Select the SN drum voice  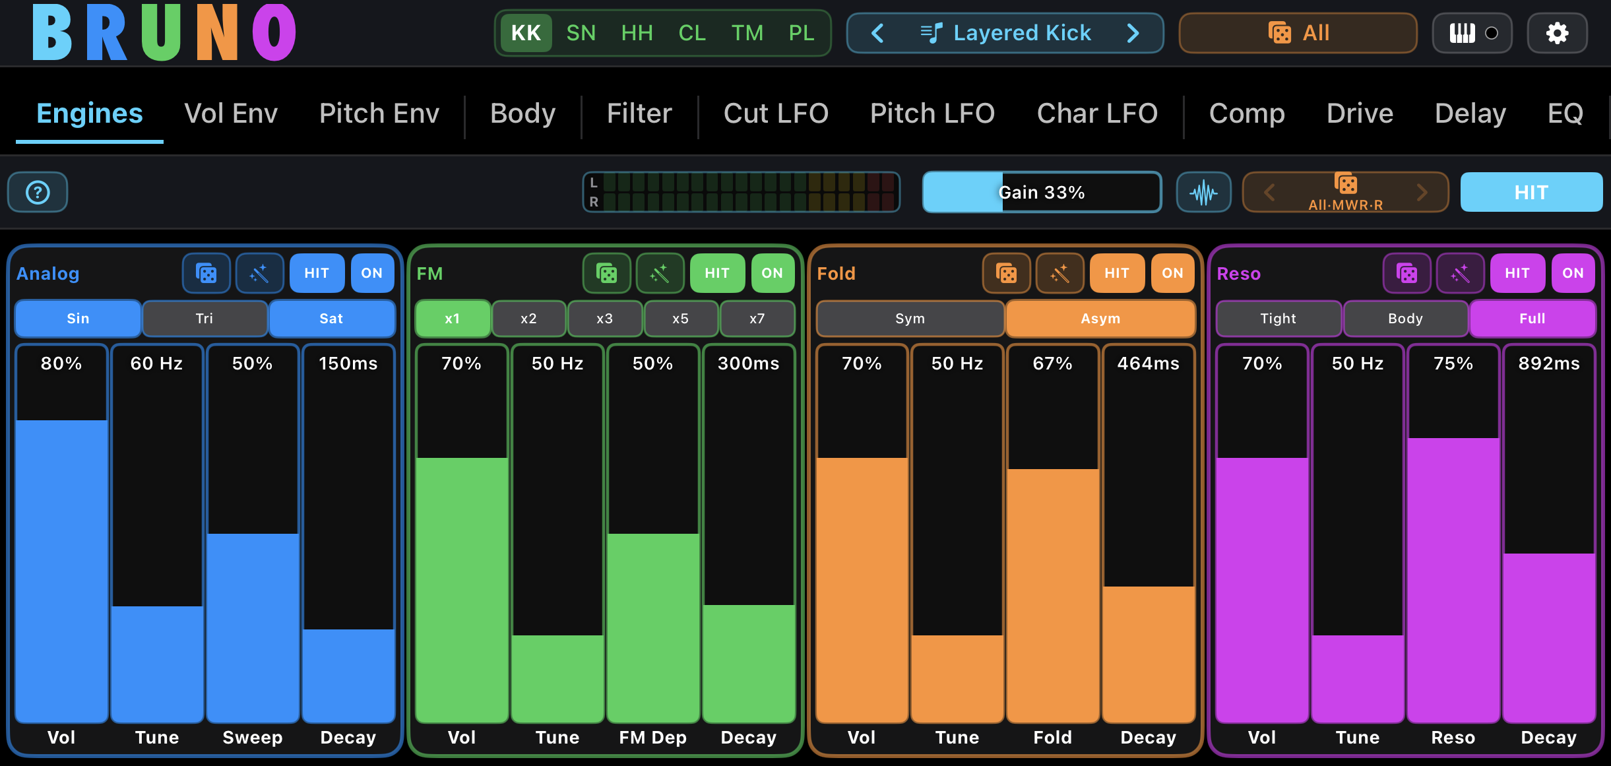pos(581,33)
